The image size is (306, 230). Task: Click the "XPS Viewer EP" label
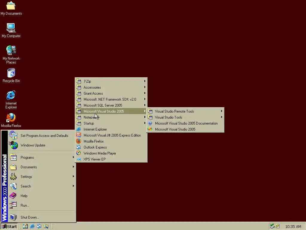[94, 159]
